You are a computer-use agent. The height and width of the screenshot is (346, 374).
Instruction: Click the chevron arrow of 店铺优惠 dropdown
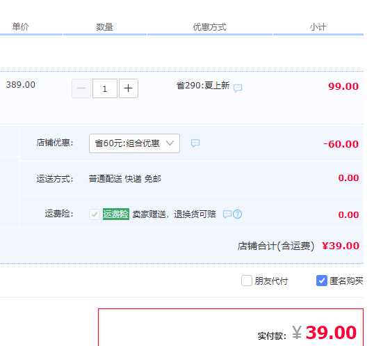(170, 143)
